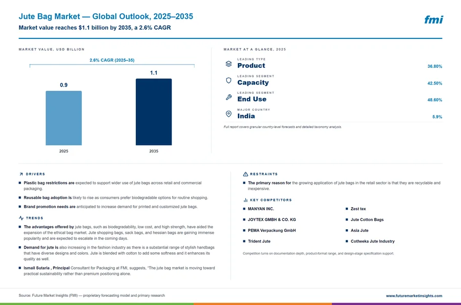The image size is (461, 305).
Task: Click competitor "MANYAN INC."
Action: (x=261, y=209)
